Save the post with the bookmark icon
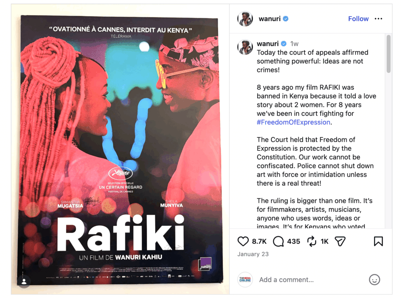 coord(378,241)
